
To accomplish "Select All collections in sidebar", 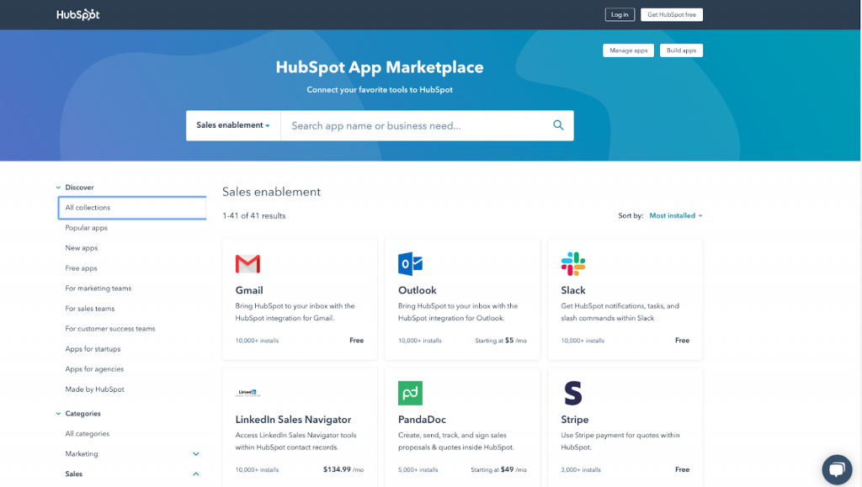I will pos(132,208).
